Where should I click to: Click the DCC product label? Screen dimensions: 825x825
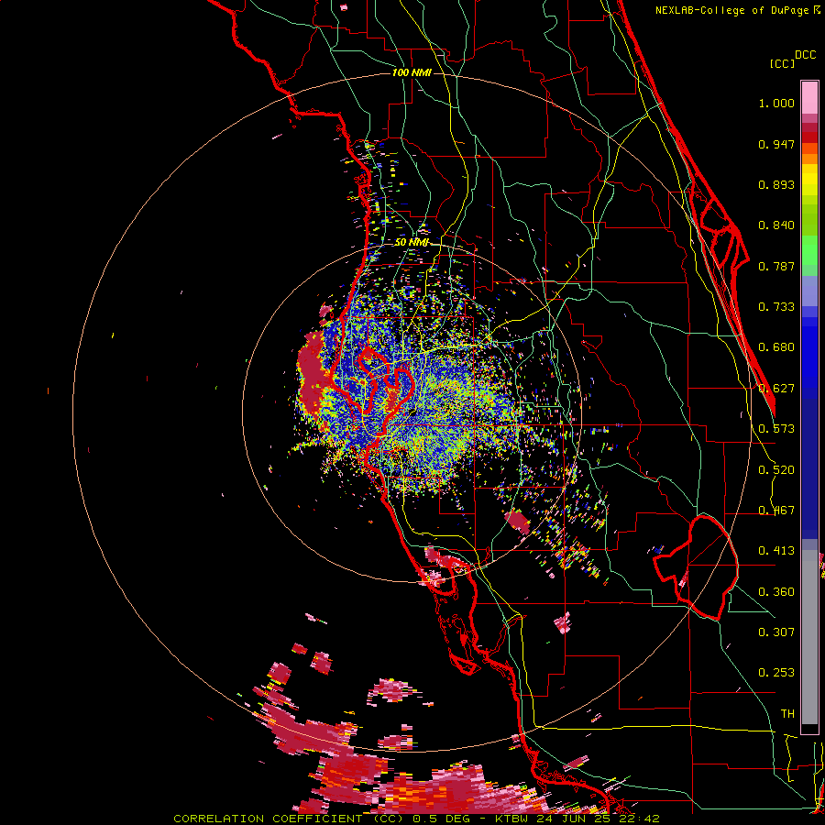805,55
